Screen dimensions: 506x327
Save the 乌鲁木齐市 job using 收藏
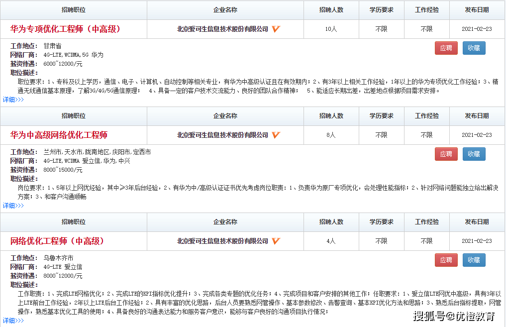pyautogui.click(x=474, y=260)
